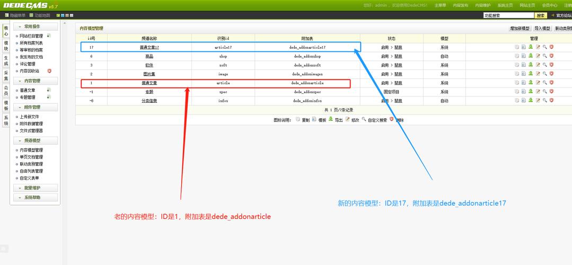Switch to 系统 vertical tab
The image size is (572, 265).
point(6,121)
